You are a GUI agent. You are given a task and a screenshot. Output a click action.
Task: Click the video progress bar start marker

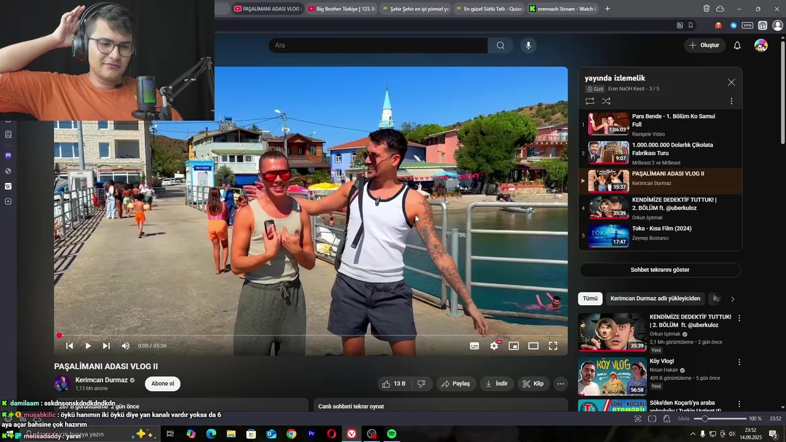pyautogui.click(x=60, y=336)
